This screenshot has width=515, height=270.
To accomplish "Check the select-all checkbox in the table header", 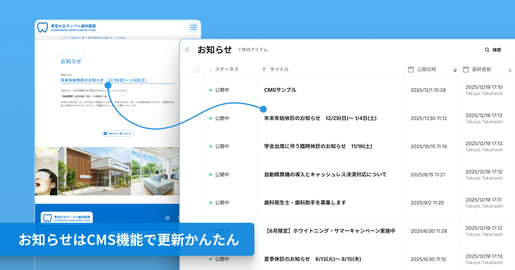I will [197, 69].
